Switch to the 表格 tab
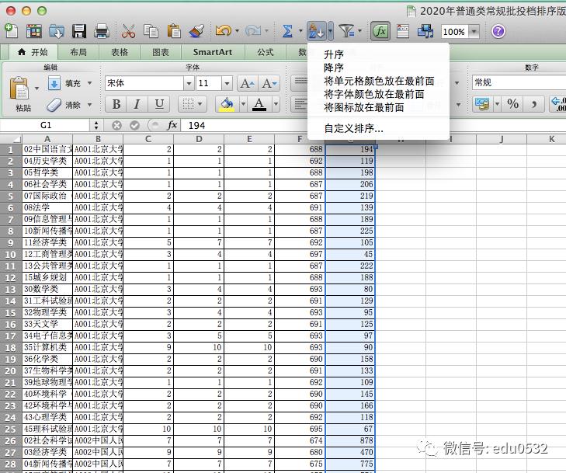Viewport: 566px width, 473px height. click(120, 52)
